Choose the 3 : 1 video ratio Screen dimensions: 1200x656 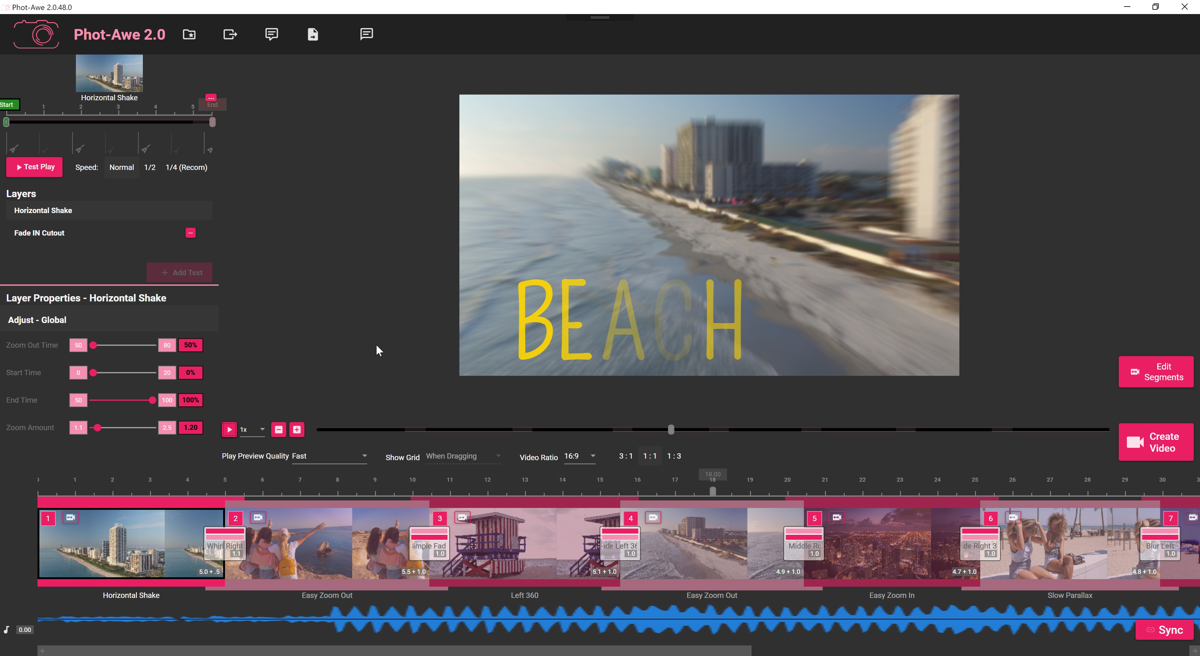click(x=626, y=456)
